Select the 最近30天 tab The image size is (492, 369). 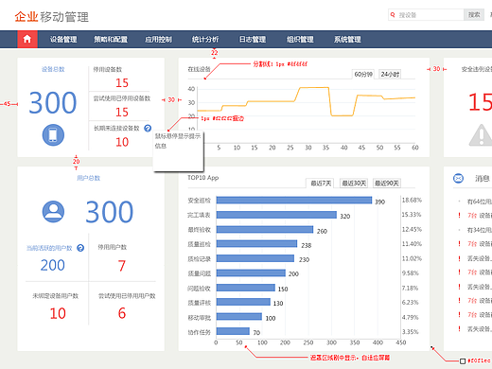tap(354, 184)
